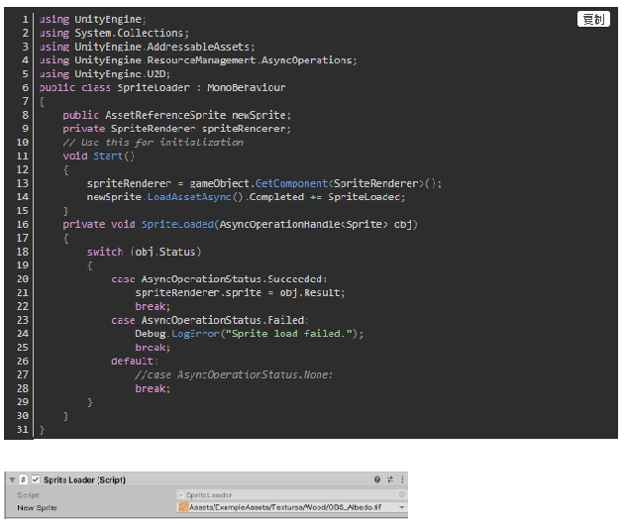Open the component preset selector icon

pos(390,479)
